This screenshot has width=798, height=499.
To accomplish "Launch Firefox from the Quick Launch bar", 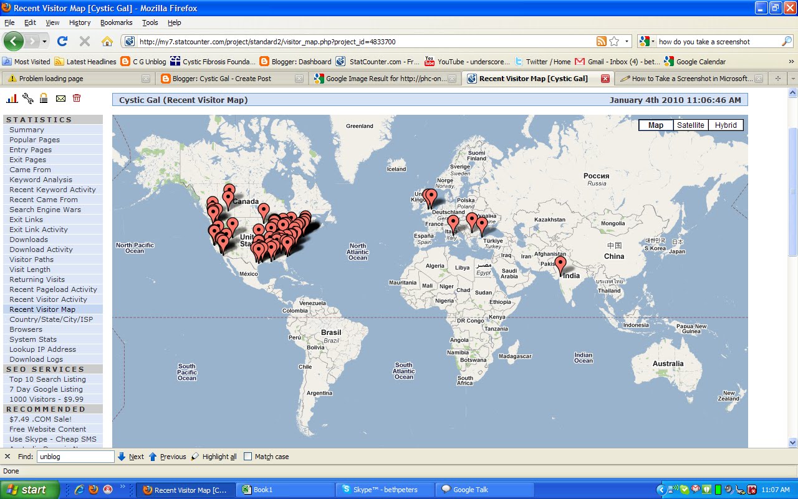I will coord(94,490).
